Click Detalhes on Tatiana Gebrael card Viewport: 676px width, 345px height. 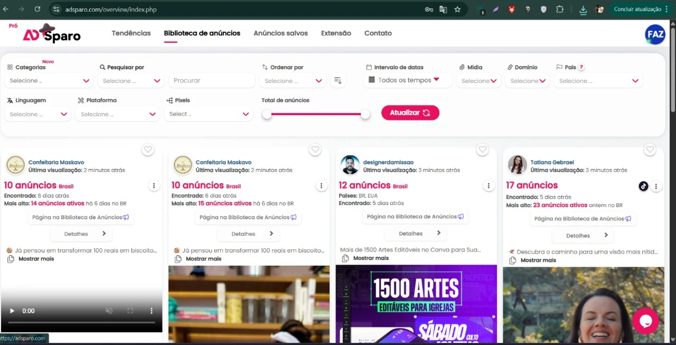click(x=583, y=235)
